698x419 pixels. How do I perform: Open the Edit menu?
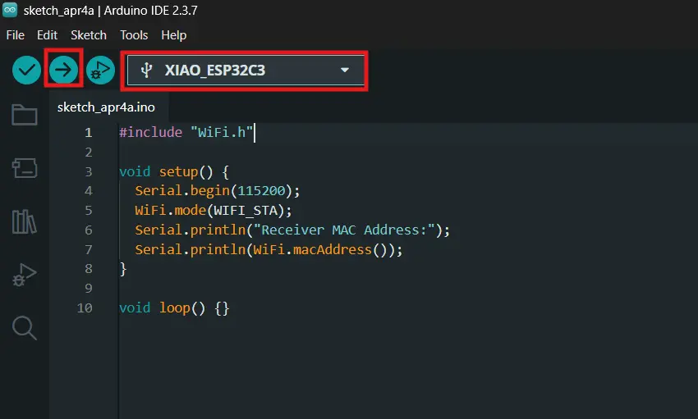pos(47,35)
